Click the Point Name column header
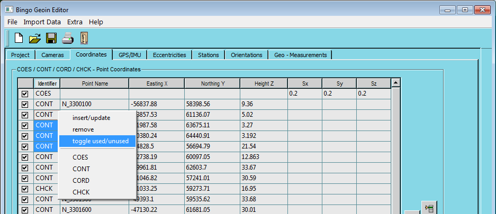This screenshot has height=214, width=496. [95, 83]
